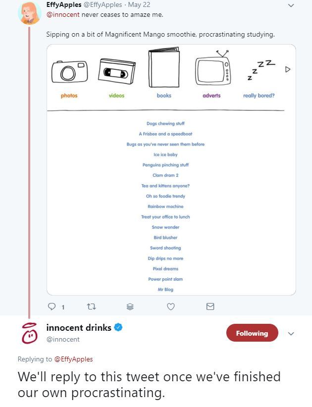Screen dimensions: 312x407
Task: Click the blue verified badge
Action: (118, 327)
